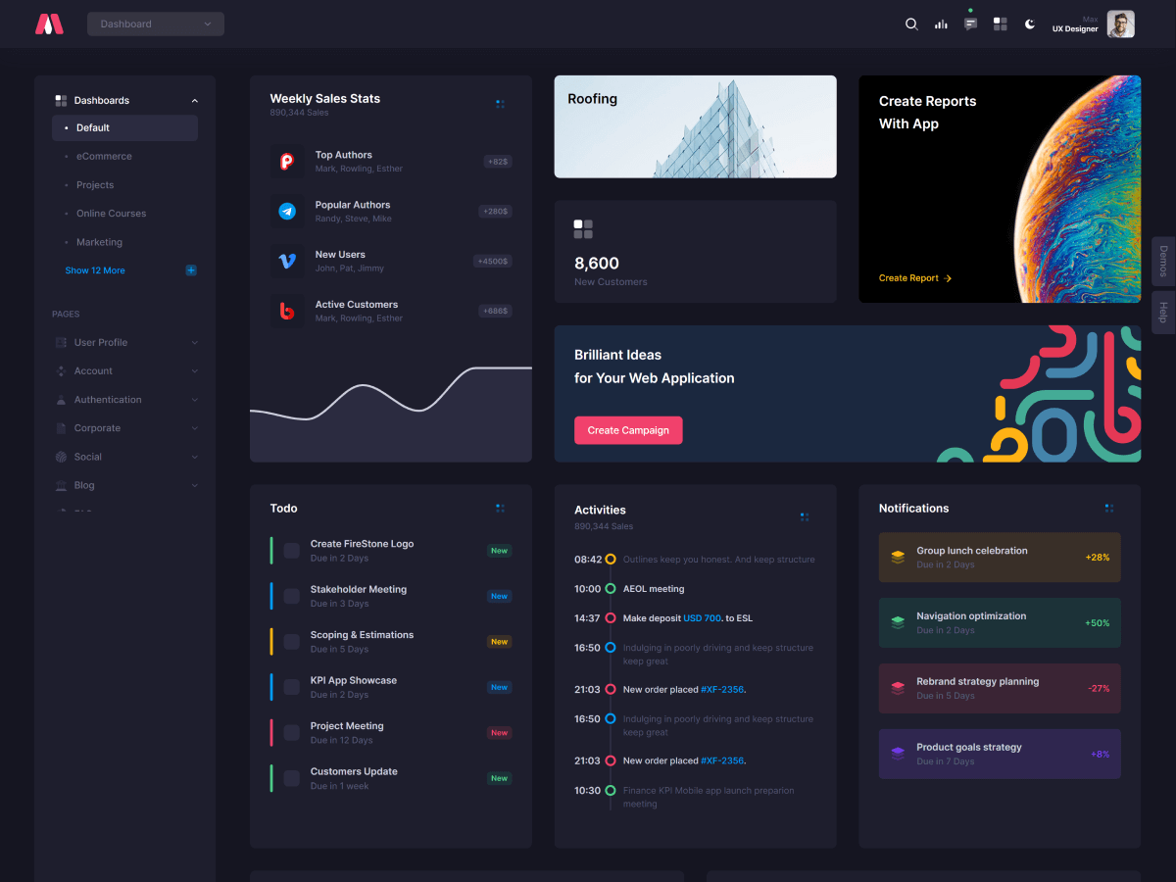The height and width of the screenshot is (882, 1176).
Task: Click the apps grid icon in header
Action: pos(1000,24)
